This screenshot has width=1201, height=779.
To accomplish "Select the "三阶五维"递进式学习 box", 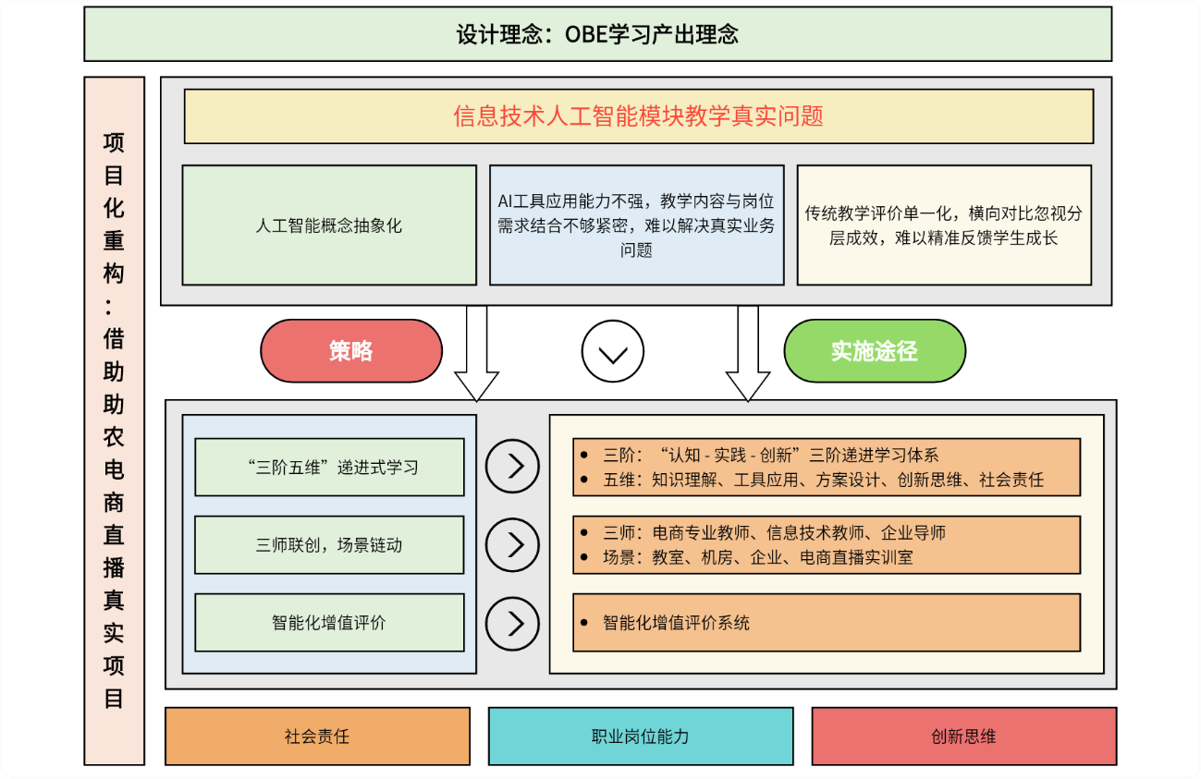I will click(x=329, y=467).
